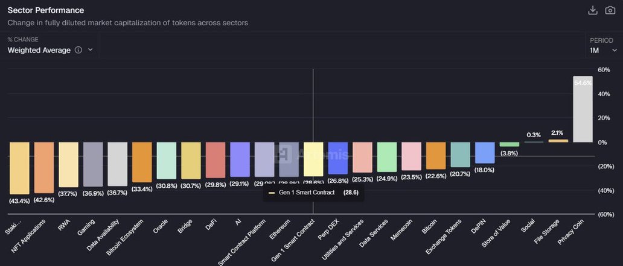Click the File Storage bar

point(558,141)
